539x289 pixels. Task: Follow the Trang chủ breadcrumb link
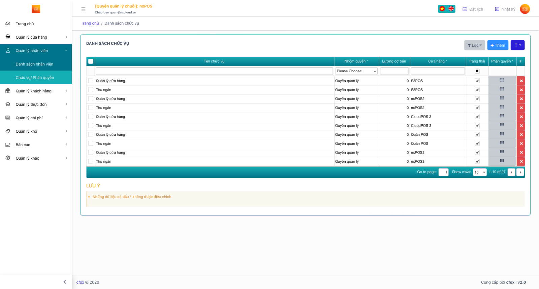(x=90, y=24)
